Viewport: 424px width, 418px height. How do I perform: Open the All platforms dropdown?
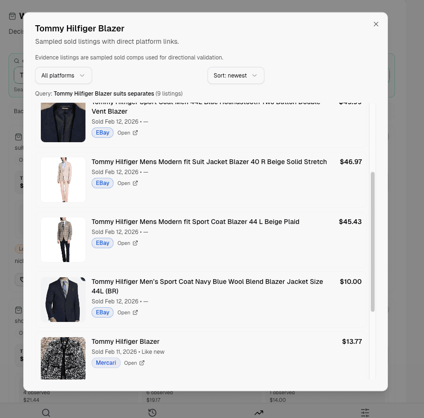point(63,75)
